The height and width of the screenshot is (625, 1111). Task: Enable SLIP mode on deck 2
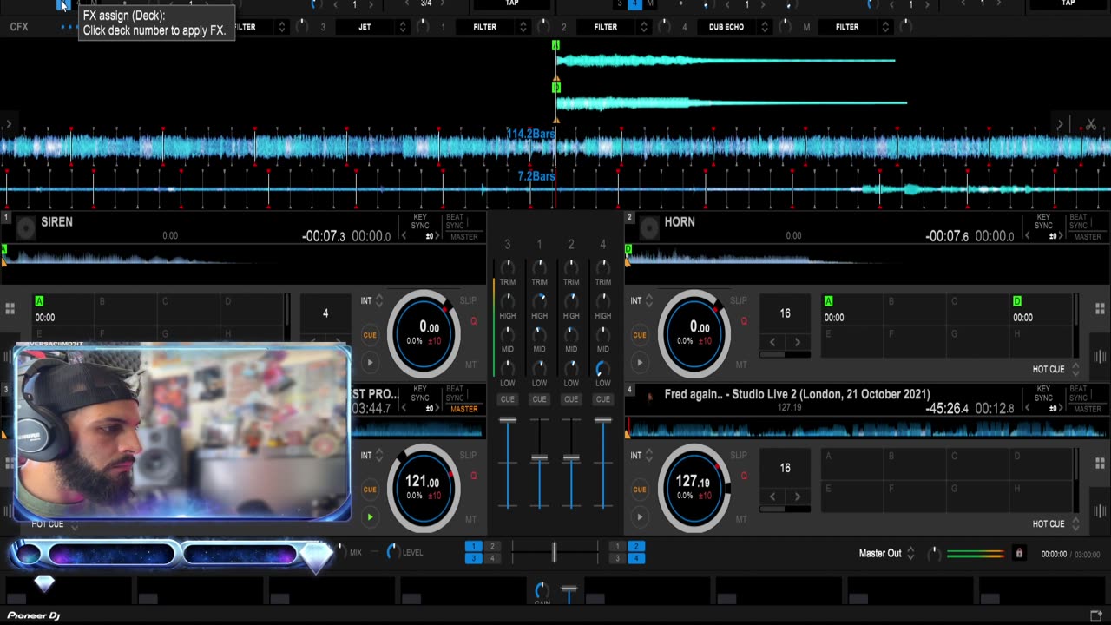pos(738,300)
